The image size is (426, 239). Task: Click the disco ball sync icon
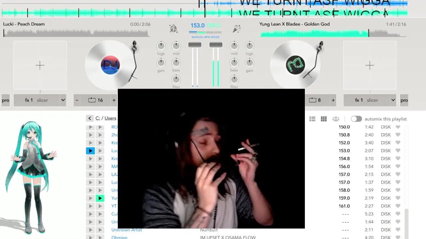[x=173, y=29]
